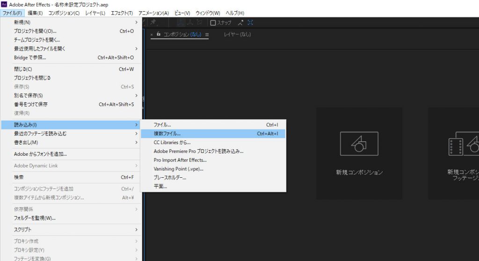Click the view axis mode icon

[199, 22]
